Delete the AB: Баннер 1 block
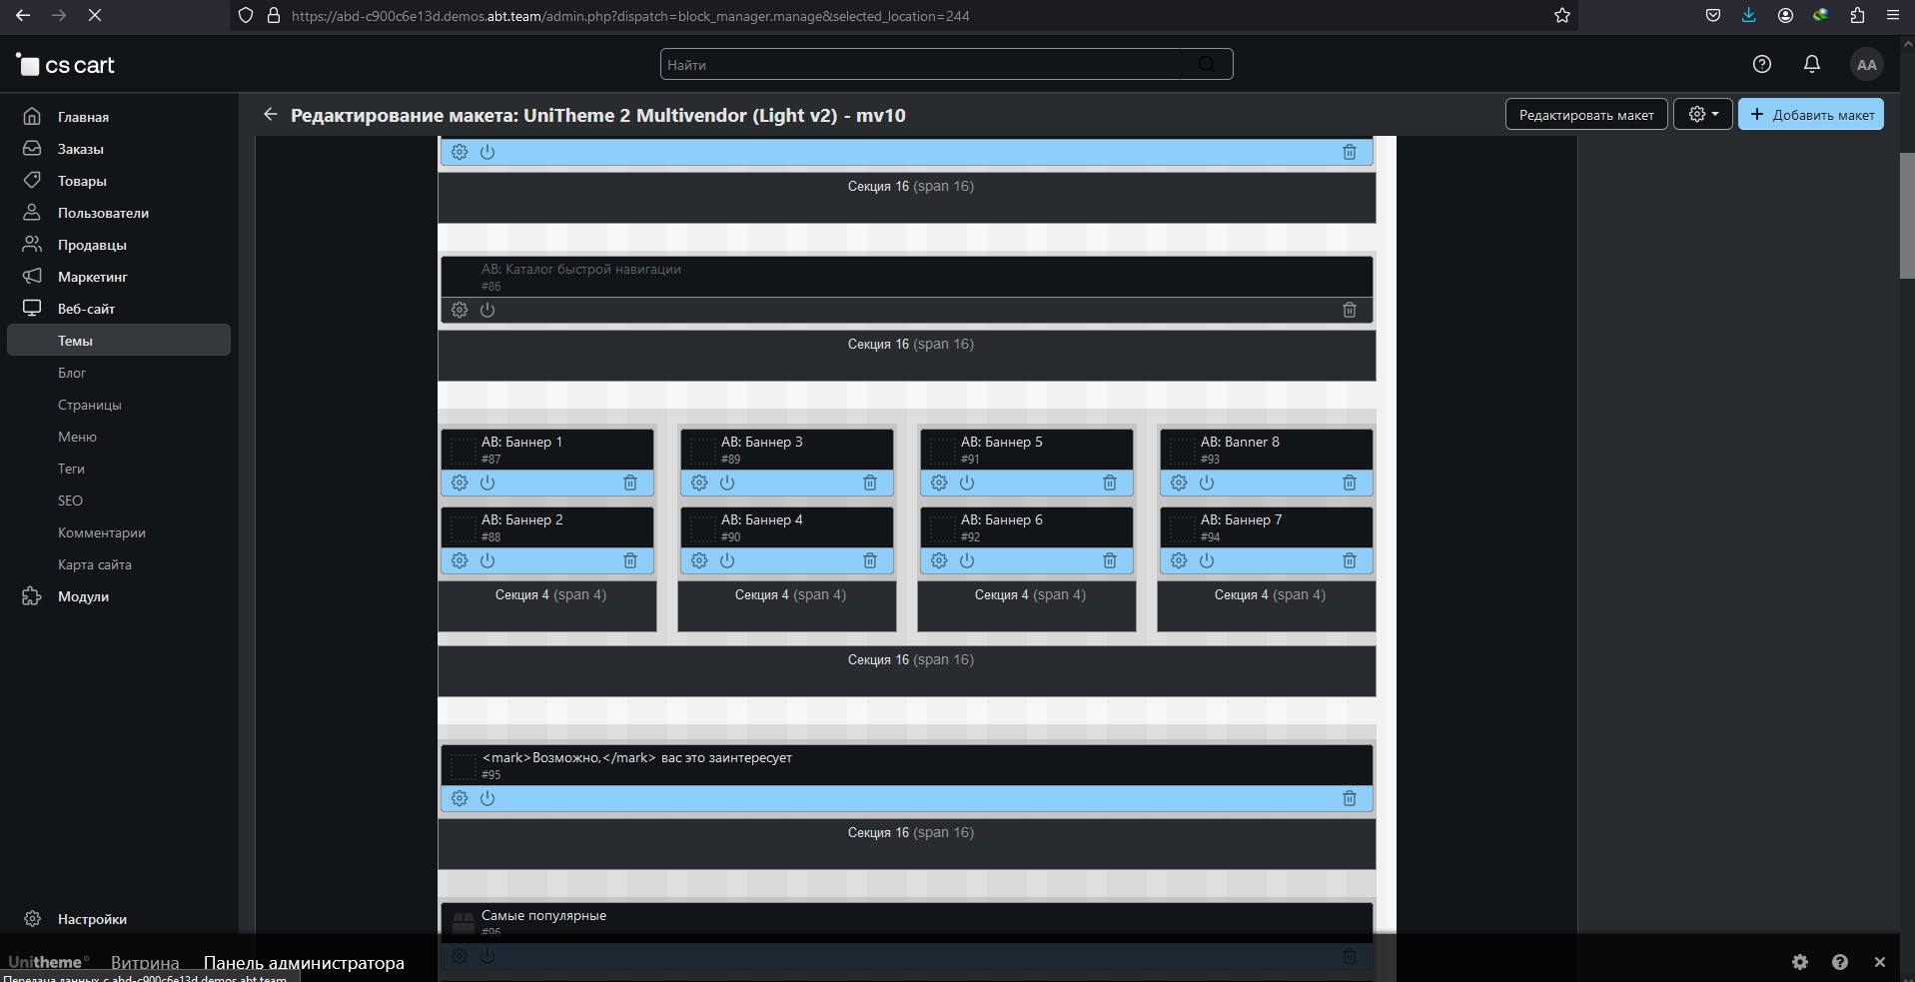This screenshot has height=982, width=1915. (630, 483)
